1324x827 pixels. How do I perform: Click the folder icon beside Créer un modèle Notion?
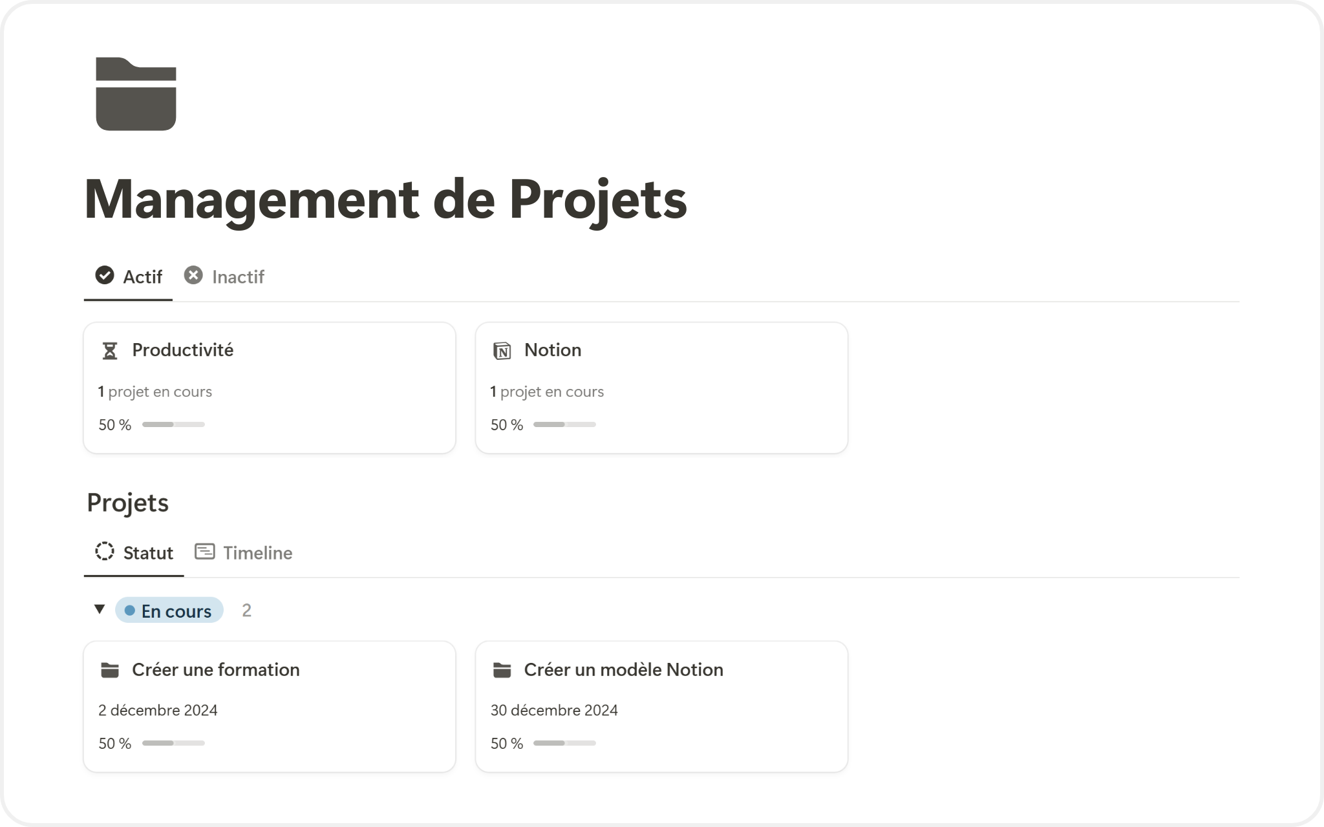[x=502, y=670]
